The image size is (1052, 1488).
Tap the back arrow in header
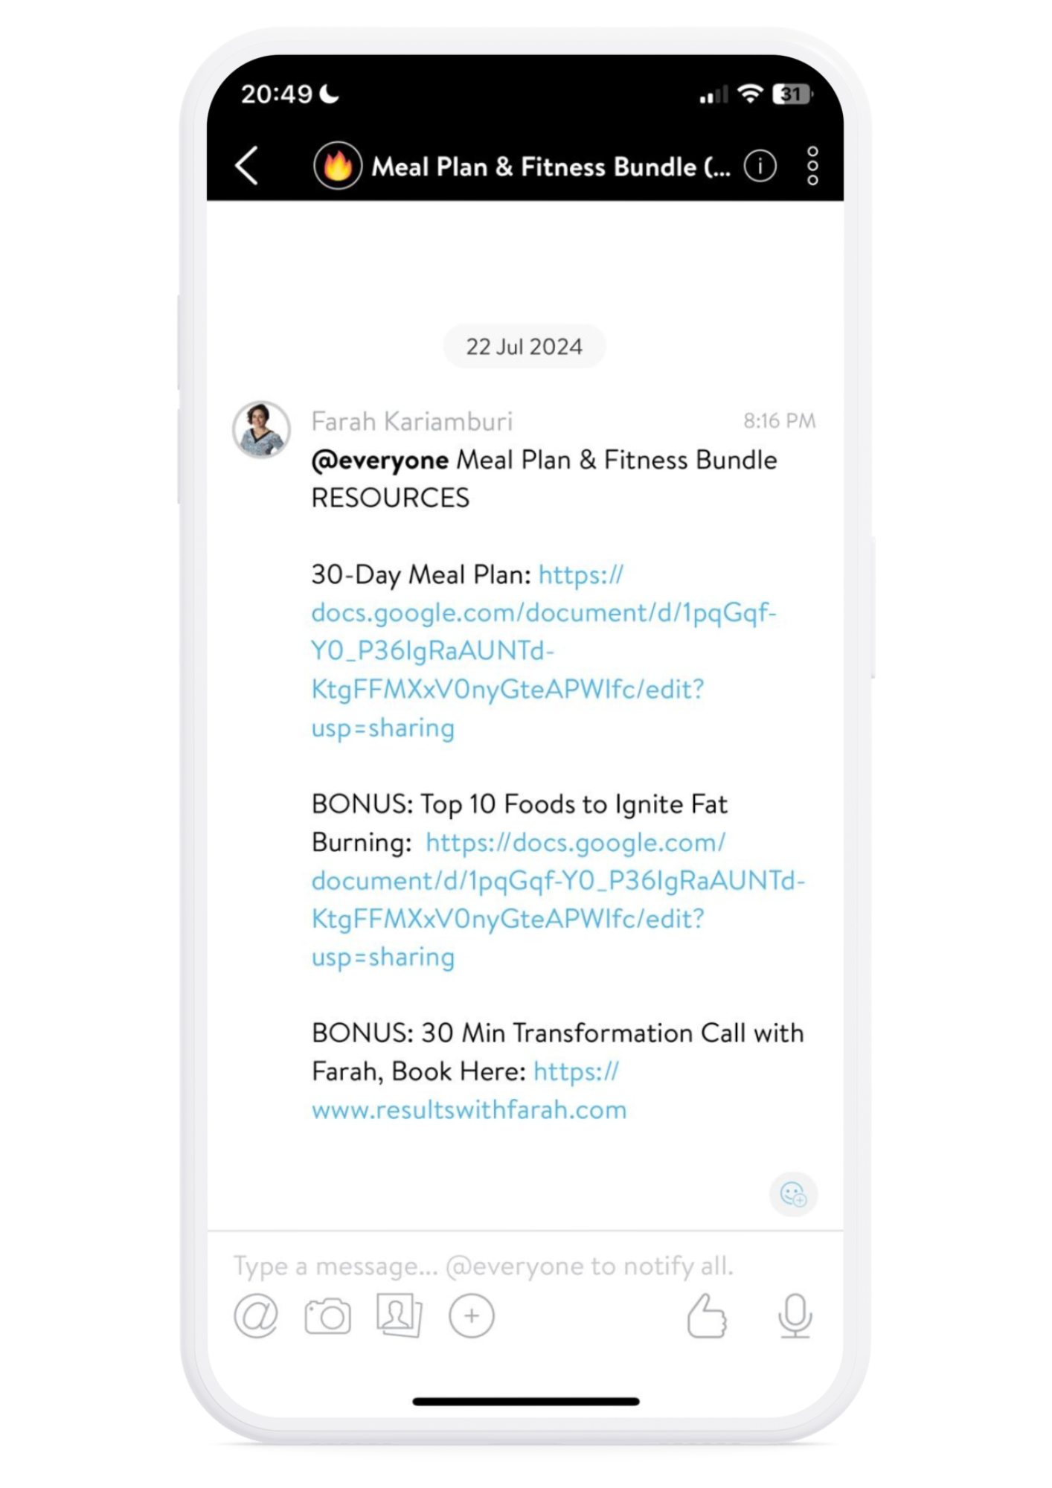click(247, 165)
